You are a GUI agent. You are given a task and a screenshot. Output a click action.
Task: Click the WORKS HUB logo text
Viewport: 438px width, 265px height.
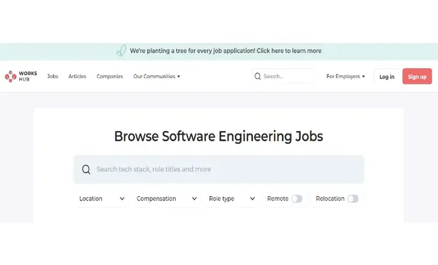pyautogui.click(x=28, y=76)
